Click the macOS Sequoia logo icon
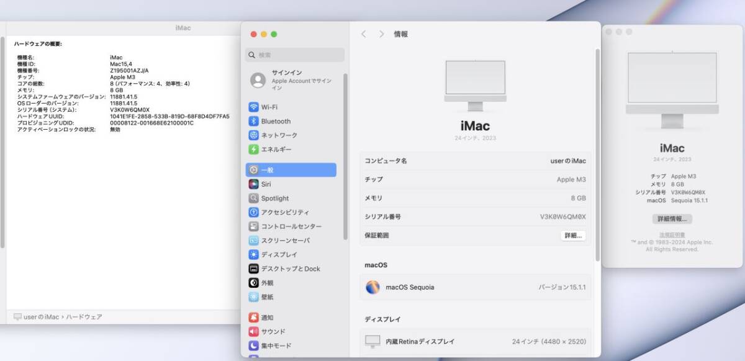Image resolution: width=745 pixels, height=361 pixels. coord(372,287)
